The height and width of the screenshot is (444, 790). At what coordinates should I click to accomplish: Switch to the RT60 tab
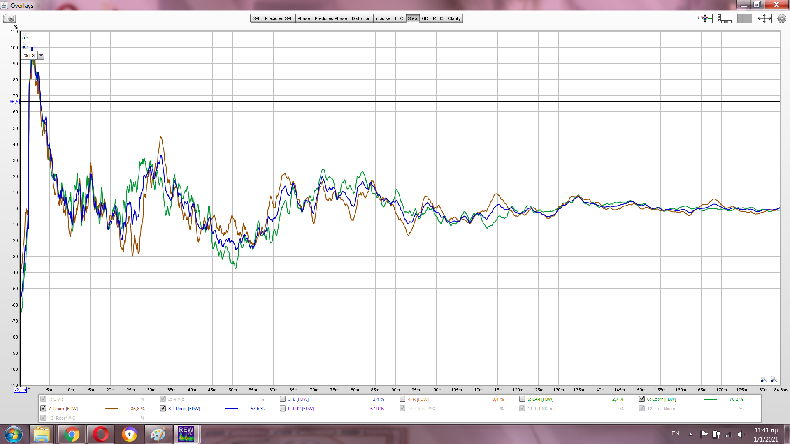(x=438, y=18)
